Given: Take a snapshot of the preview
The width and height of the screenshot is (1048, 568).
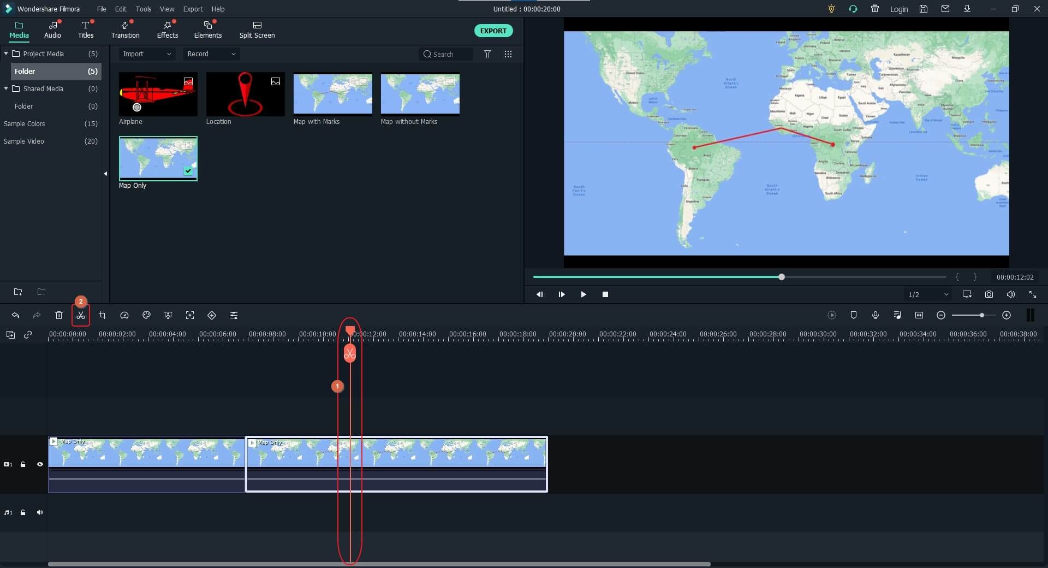Looking at the screenshot, I should 989,294.
